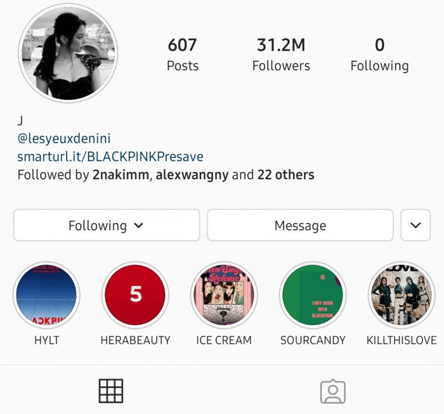Screen dimensions: 444x414
Task: View the 0 Following list
Action: (x=379, y=55)
